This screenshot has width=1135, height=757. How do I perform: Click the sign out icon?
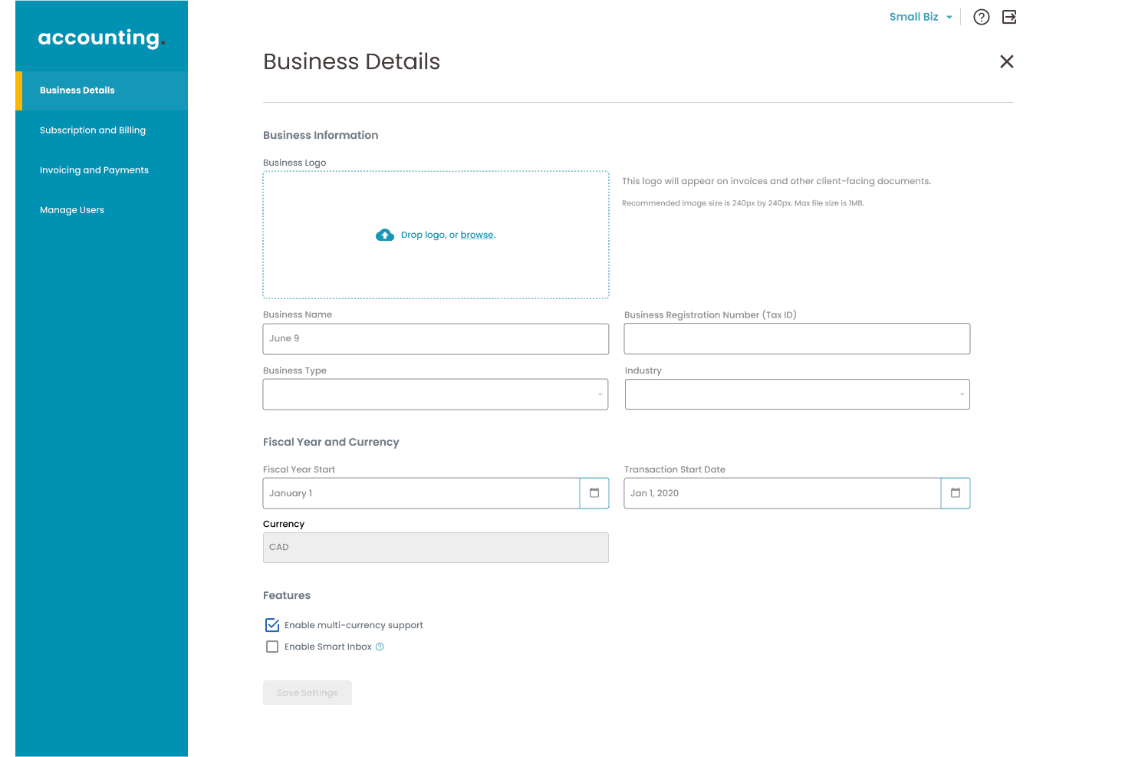pos(1009,17)
